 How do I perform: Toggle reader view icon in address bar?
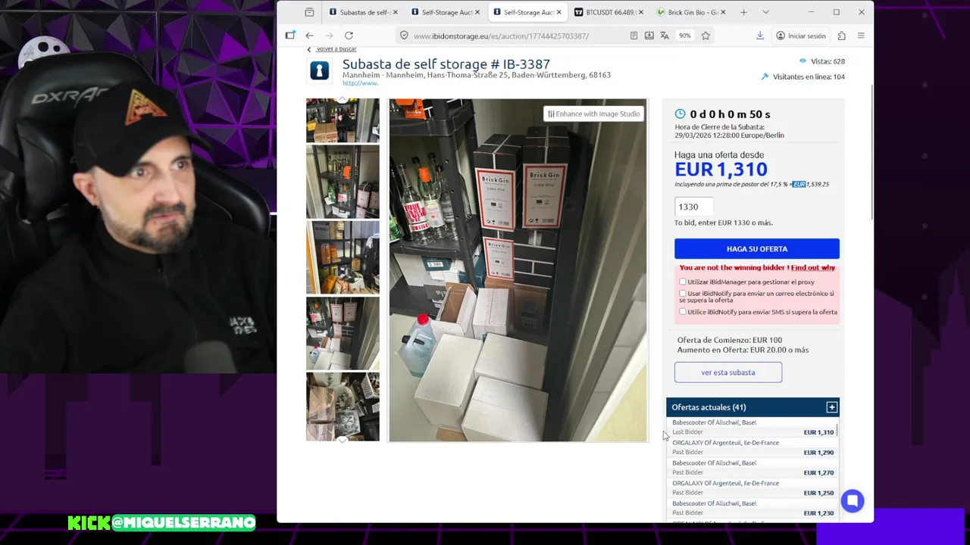(x=634, y=36)
